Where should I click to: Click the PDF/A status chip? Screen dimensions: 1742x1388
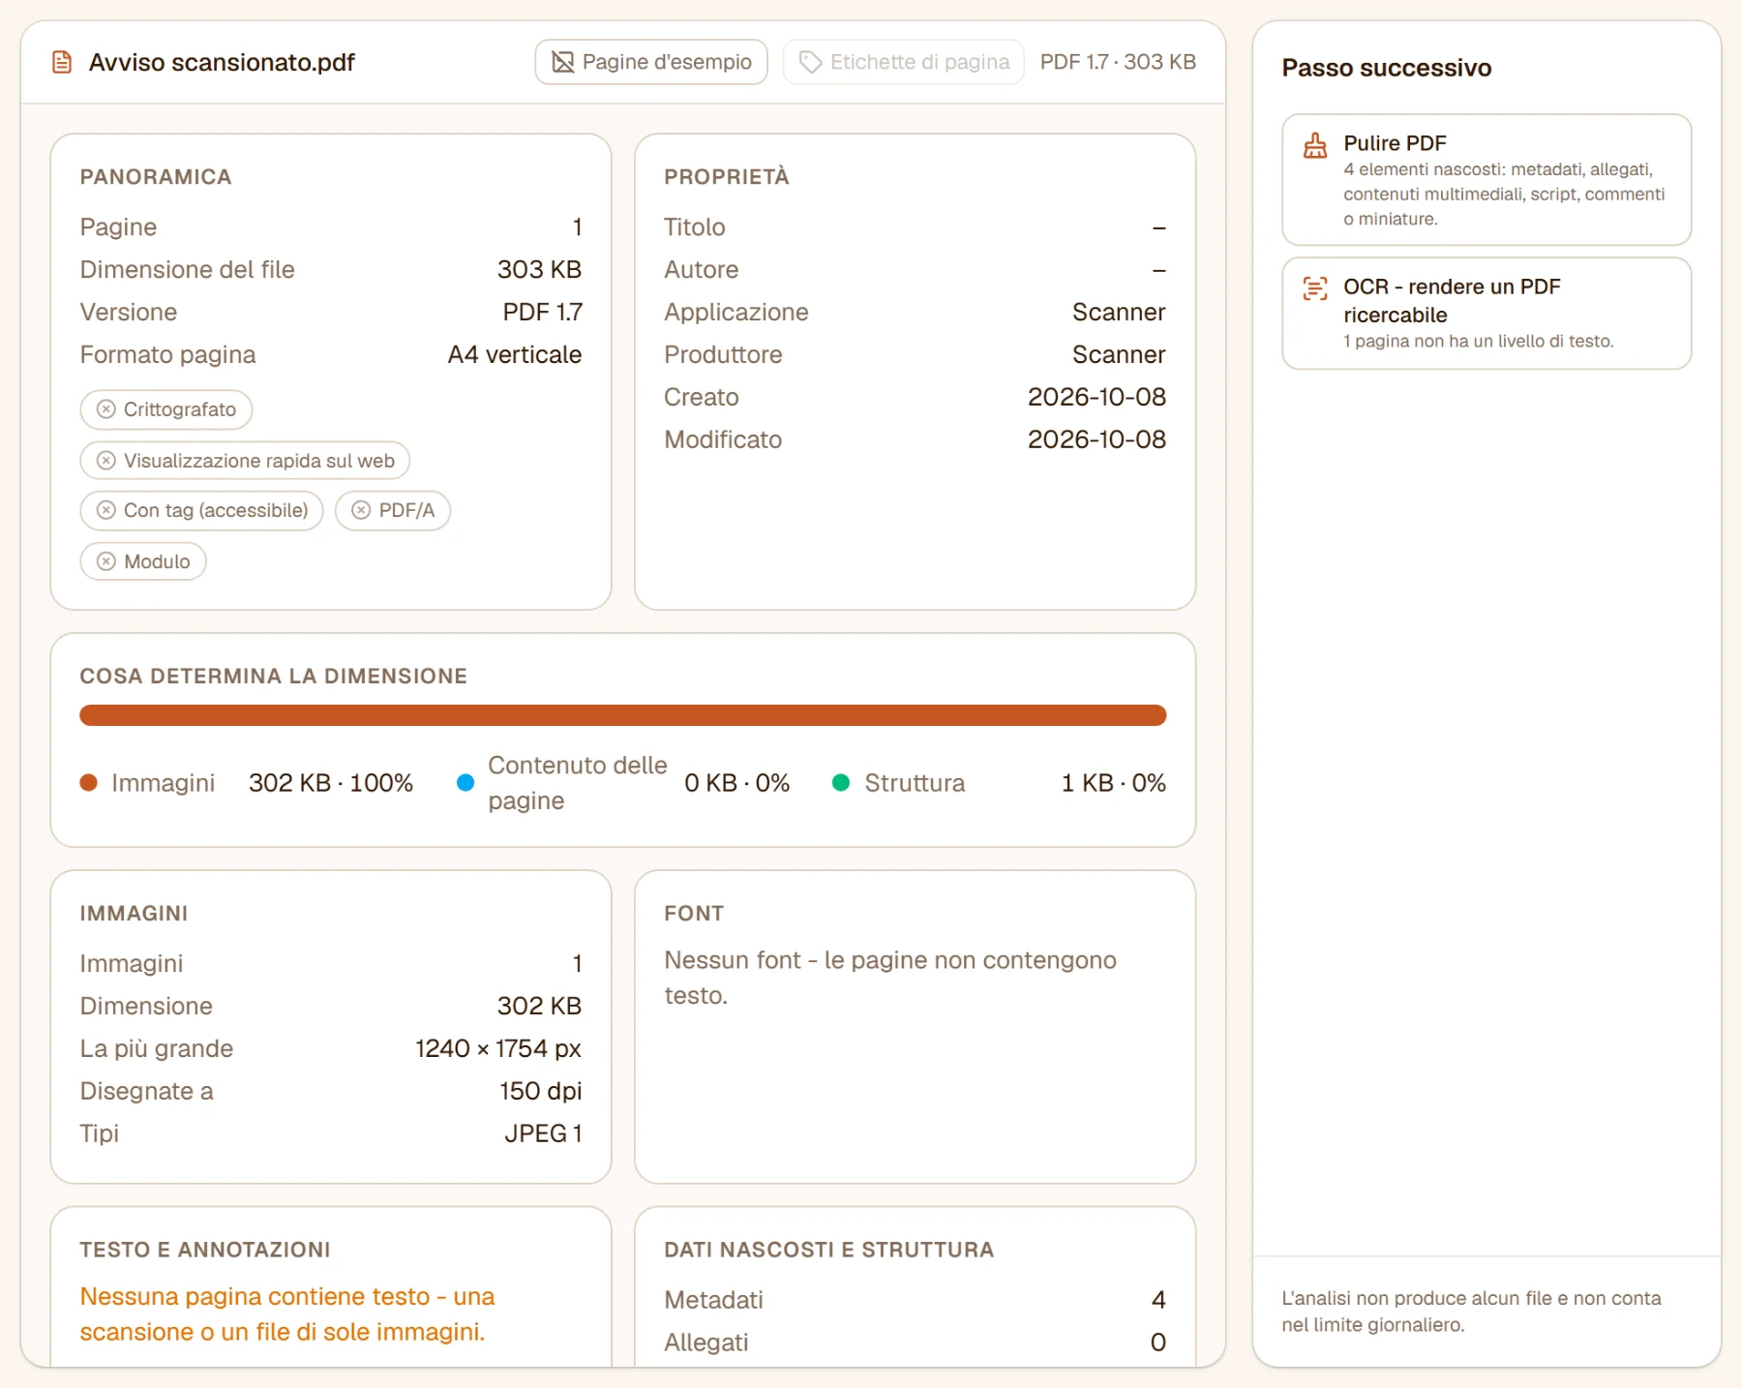tap(393, 510)
